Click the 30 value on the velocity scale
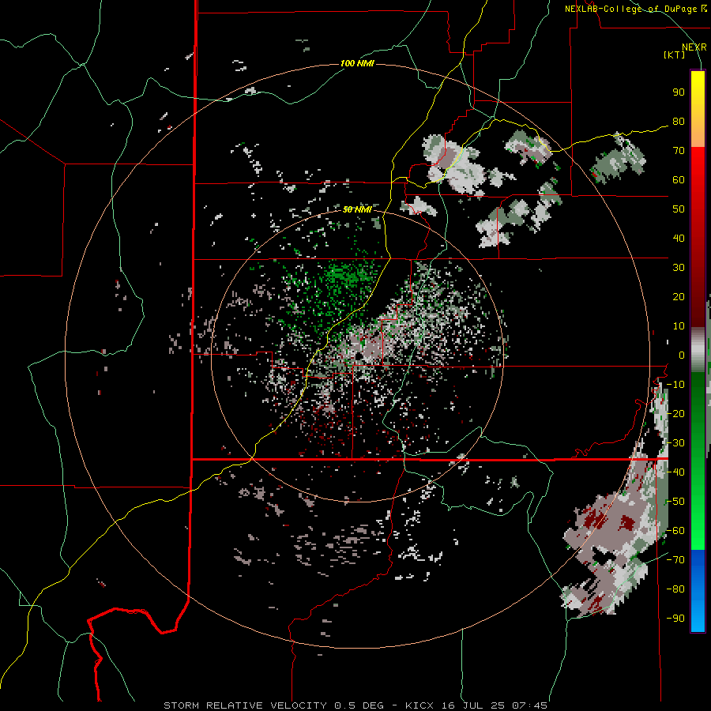This screenshot has height=711, width=711. click(x=679, y=268)
